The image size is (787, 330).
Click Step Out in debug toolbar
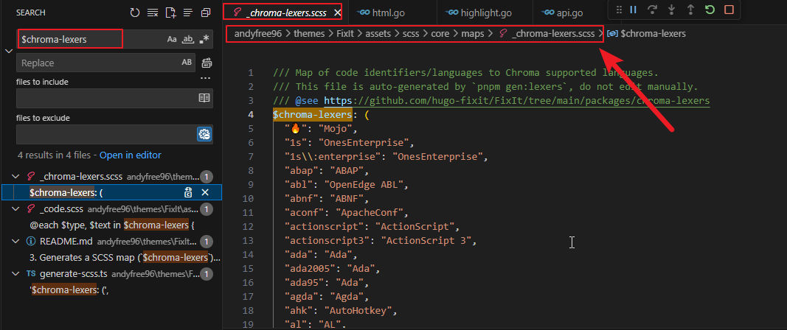(x=690, y=10)
